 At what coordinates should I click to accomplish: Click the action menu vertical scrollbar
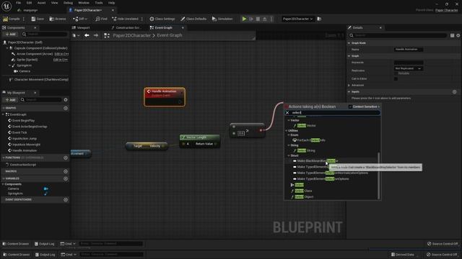tap(378, 176)
